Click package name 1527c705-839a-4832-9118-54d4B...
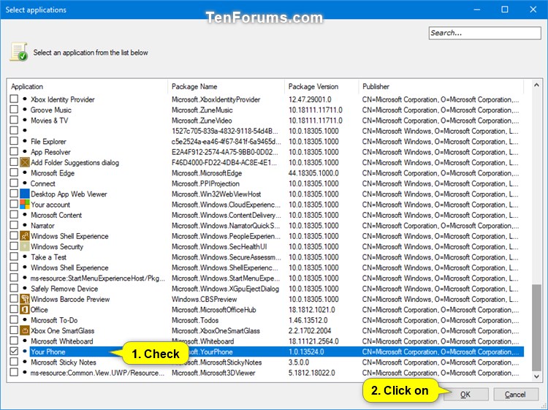This screenshot has width=548, height=410. [x=225, y=131]
